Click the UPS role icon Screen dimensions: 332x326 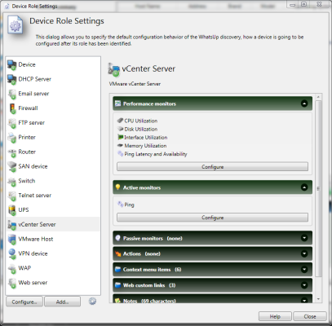tap(11, 210)
